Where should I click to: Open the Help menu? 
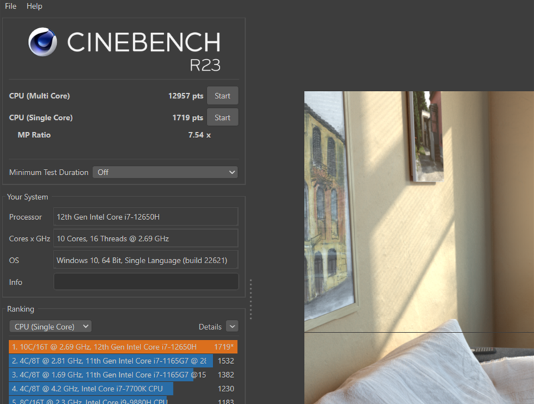(34, 6)
